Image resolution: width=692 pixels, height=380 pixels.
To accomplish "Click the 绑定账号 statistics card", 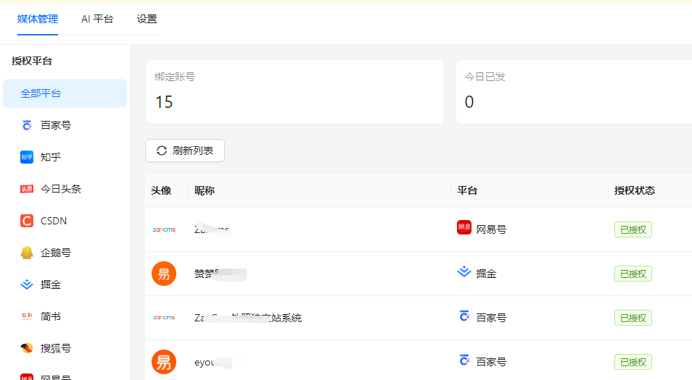I will coord(294,92).
